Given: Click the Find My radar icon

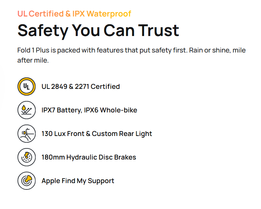Looking at the screenshot, I should pos(27,181).
